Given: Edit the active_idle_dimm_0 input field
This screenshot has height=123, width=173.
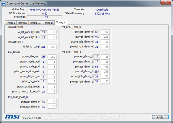Looking at the screenshot, I should click(x=105, y=42).
